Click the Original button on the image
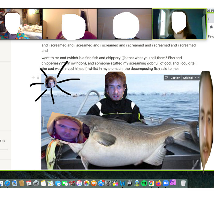The width and height of the screenshot is (214, 214). coord(188,78)
